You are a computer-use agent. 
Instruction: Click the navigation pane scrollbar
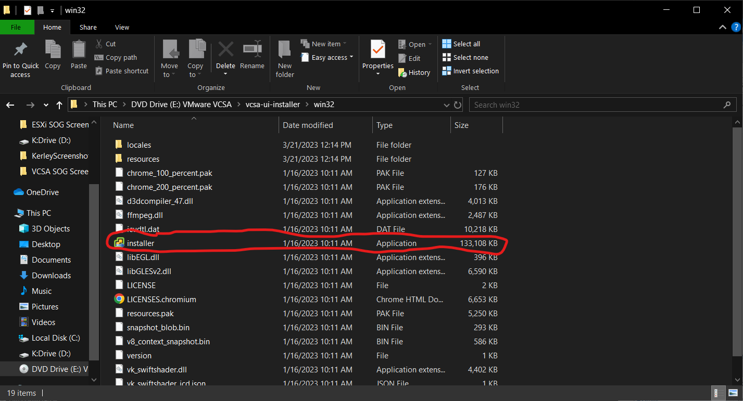[94, 271]
